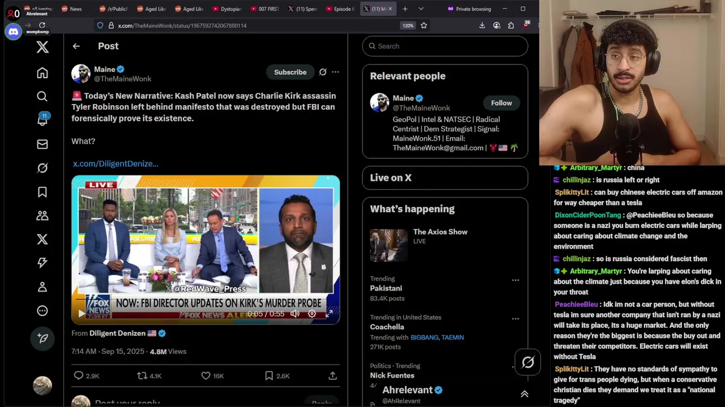The width and height of the screenshot is (725, 407).
Task: Open More circle icon in sidebar
Action: (42, 310)
